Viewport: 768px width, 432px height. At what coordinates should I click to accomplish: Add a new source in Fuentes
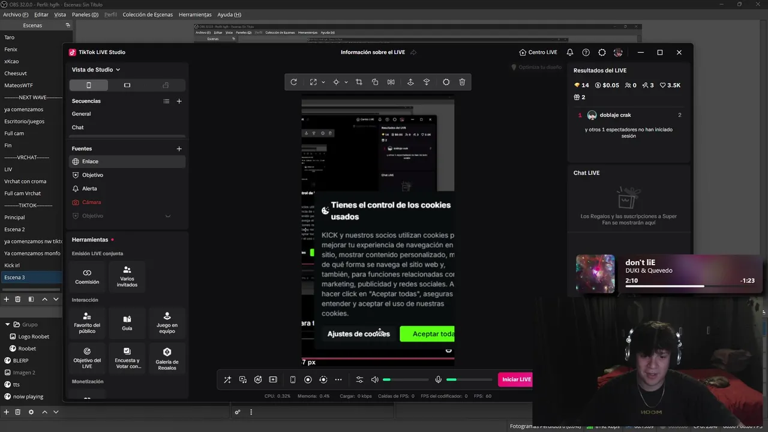[x=179, y=149]
